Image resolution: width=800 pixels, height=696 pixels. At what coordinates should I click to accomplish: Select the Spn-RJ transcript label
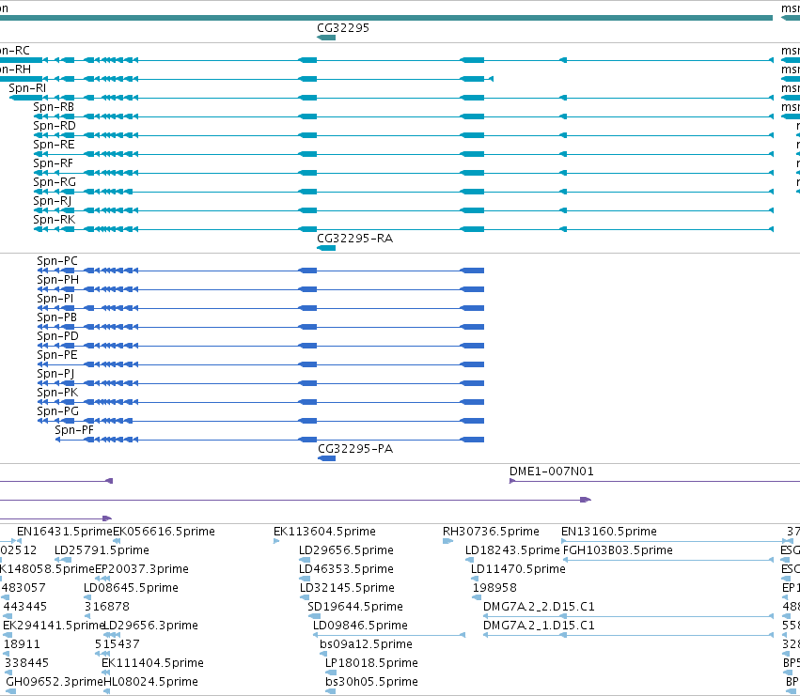coord(52,201)
